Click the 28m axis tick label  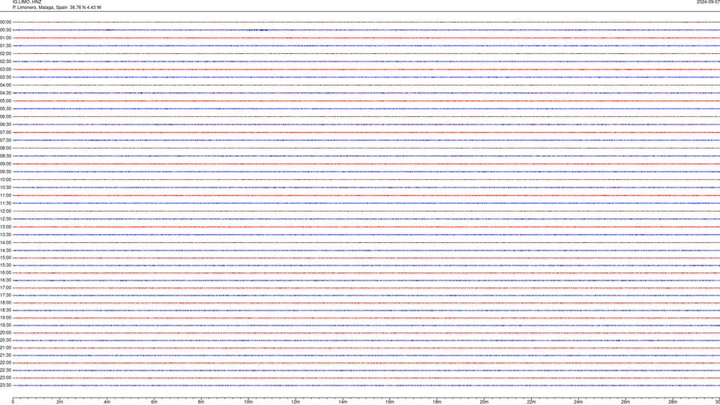tap(673, 402)
